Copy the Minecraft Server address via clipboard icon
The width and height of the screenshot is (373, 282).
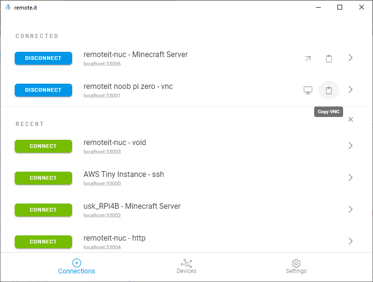click(x=329, y=58)
